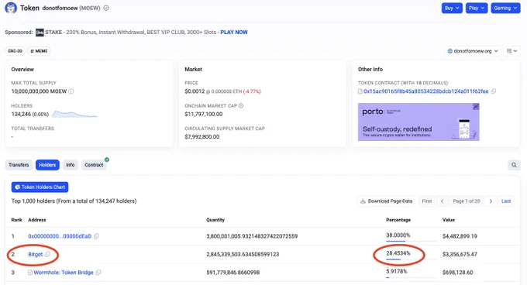Click the verified badge next to MOEW
The height and width of the screenshot is (285, 527).
[x=106, y=8]
